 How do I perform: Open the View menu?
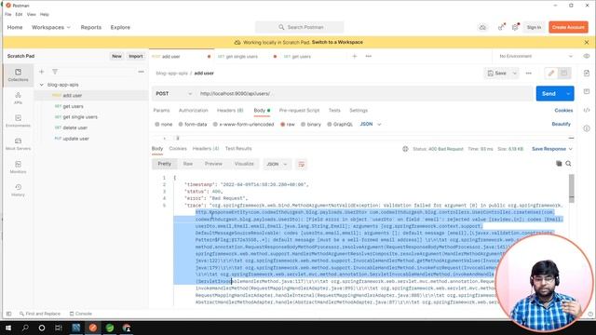[x=31, y=15]
